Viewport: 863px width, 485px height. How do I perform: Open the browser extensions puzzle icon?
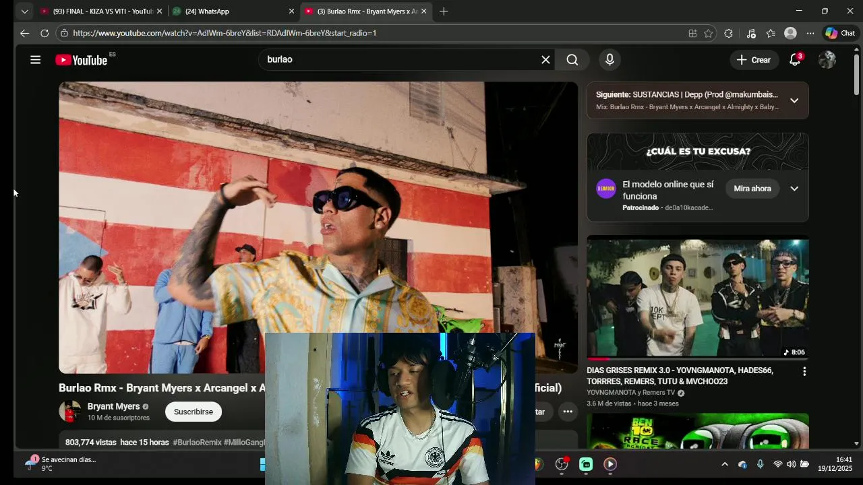(729, 33)
